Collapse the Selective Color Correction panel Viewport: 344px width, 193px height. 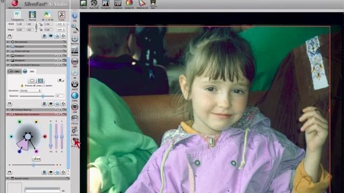8,114
